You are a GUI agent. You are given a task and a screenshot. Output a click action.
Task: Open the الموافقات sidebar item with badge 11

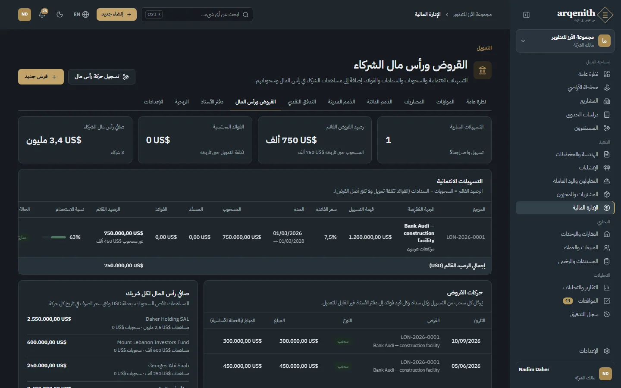tap(565, 301)
